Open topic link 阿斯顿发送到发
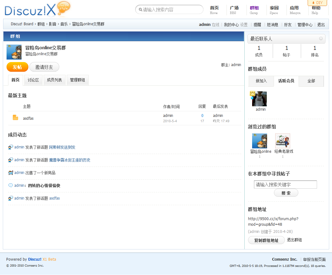Viewport: 332px width, 275px height. click(62, 147)
